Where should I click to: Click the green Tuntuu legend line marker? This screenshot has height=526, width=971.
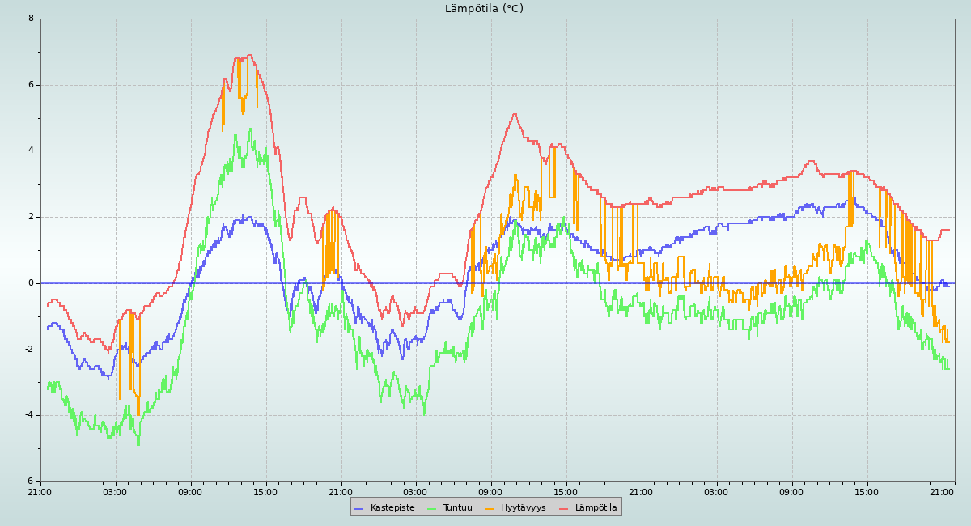432,508
